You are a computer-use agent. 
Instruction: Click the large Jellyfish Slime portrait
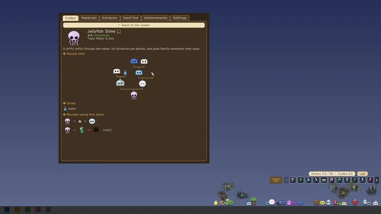(74, 38)
